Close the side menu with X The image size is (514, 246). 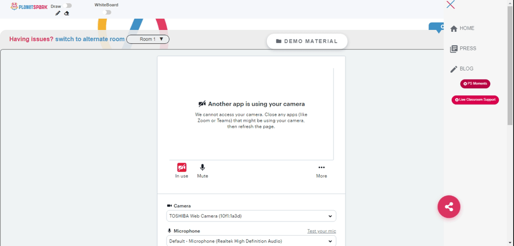pos(450,5)
